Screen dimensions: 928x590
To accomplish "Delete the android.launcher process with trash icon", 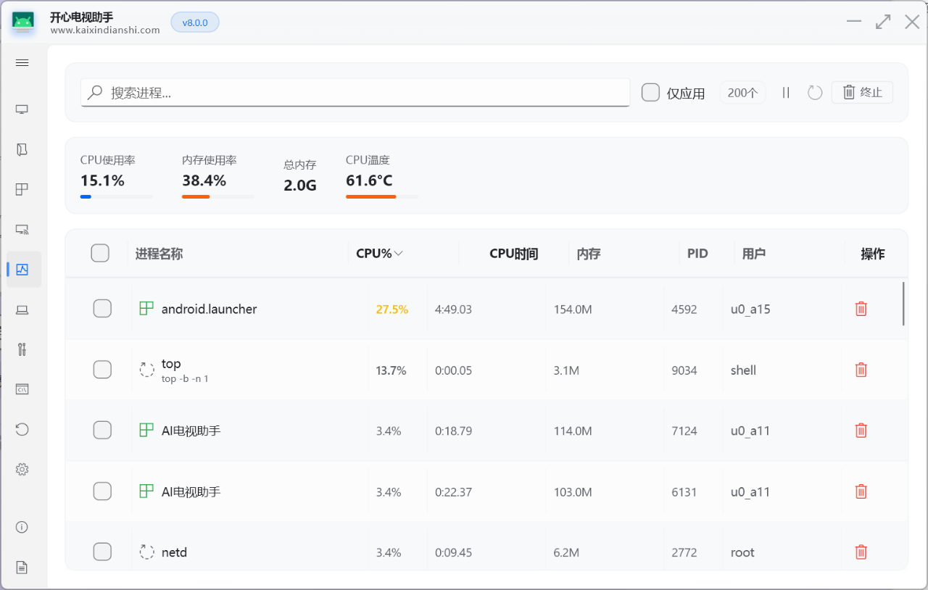I will 861,309.
